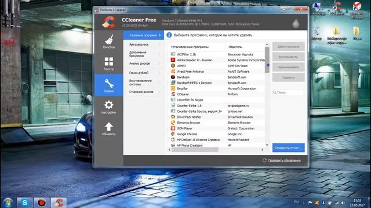Click the Деинсталляция button
This screenshot has width=371, height=208.
point(289,47)
